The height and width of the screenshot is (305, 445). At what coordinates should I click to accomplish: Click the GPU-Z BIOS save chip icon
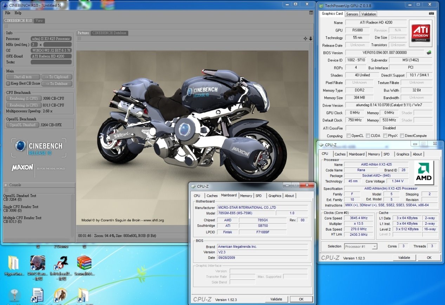pos(429,53)
